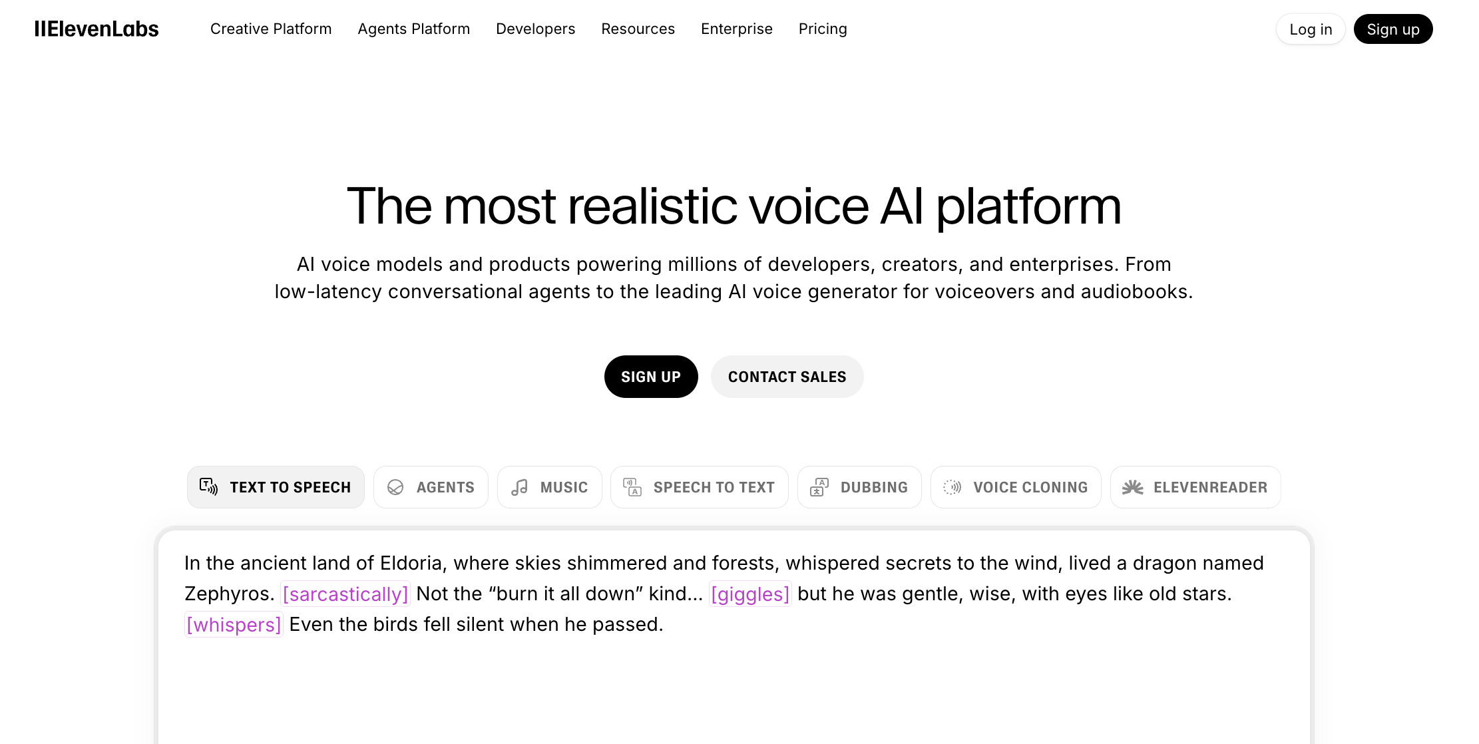Click the Voice Cloning waveform icon
Screen dimensions: 1479x744
tap(952, 486)
